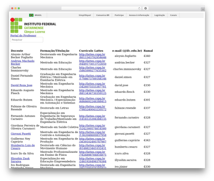Open David Roza Jose's profile link

point(21,85)
